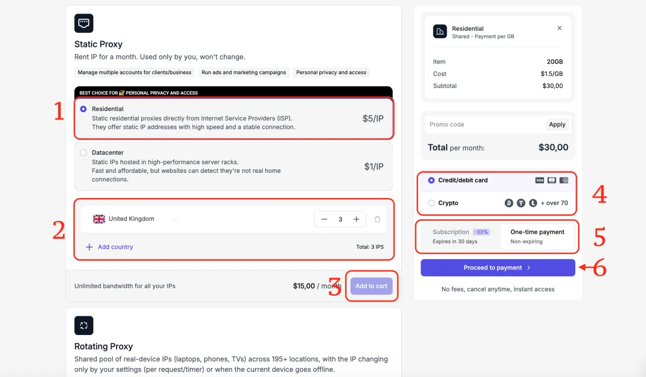Open the United Kingdom country dropdown
646x377 pixels.
(x=175, y=219)
